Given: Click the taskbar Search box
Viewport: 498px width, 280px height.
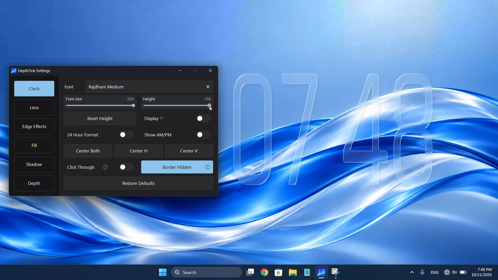Looking at the screenshot, I should [207, 272].
